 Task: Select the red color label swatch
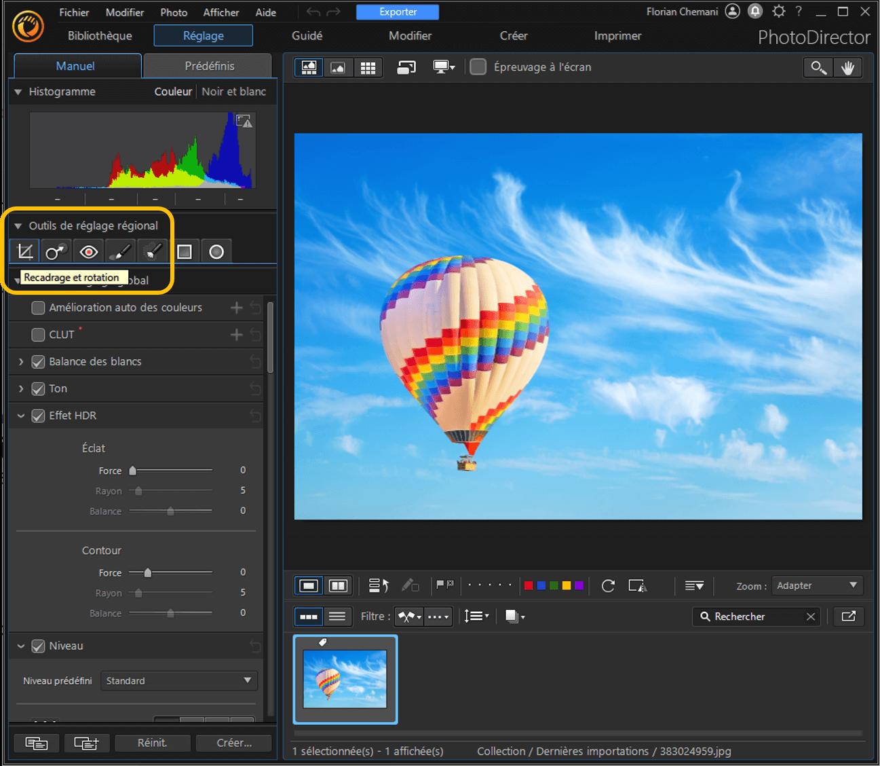point(529,585)
